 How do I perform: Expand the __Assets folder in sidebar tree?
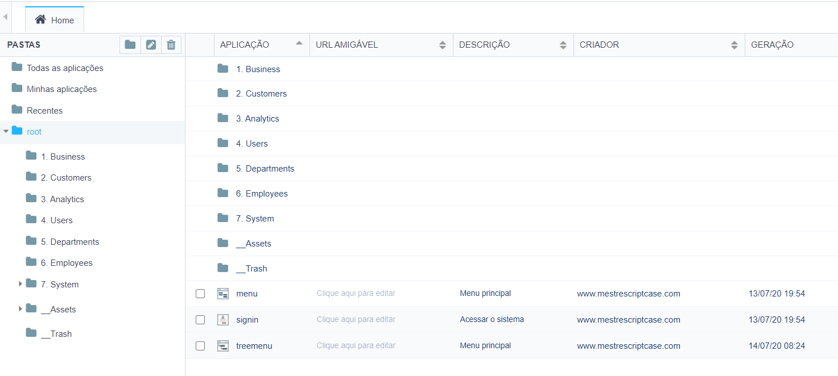pos(20,308)
